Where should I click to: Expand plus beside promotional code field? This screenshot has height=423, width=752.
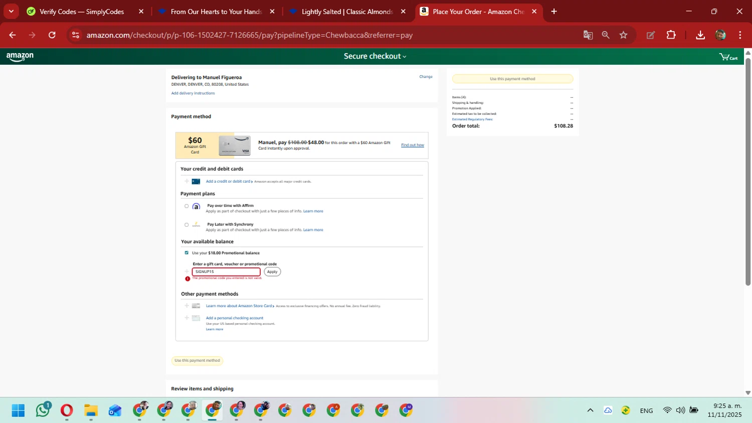click(x=186, y=271)
